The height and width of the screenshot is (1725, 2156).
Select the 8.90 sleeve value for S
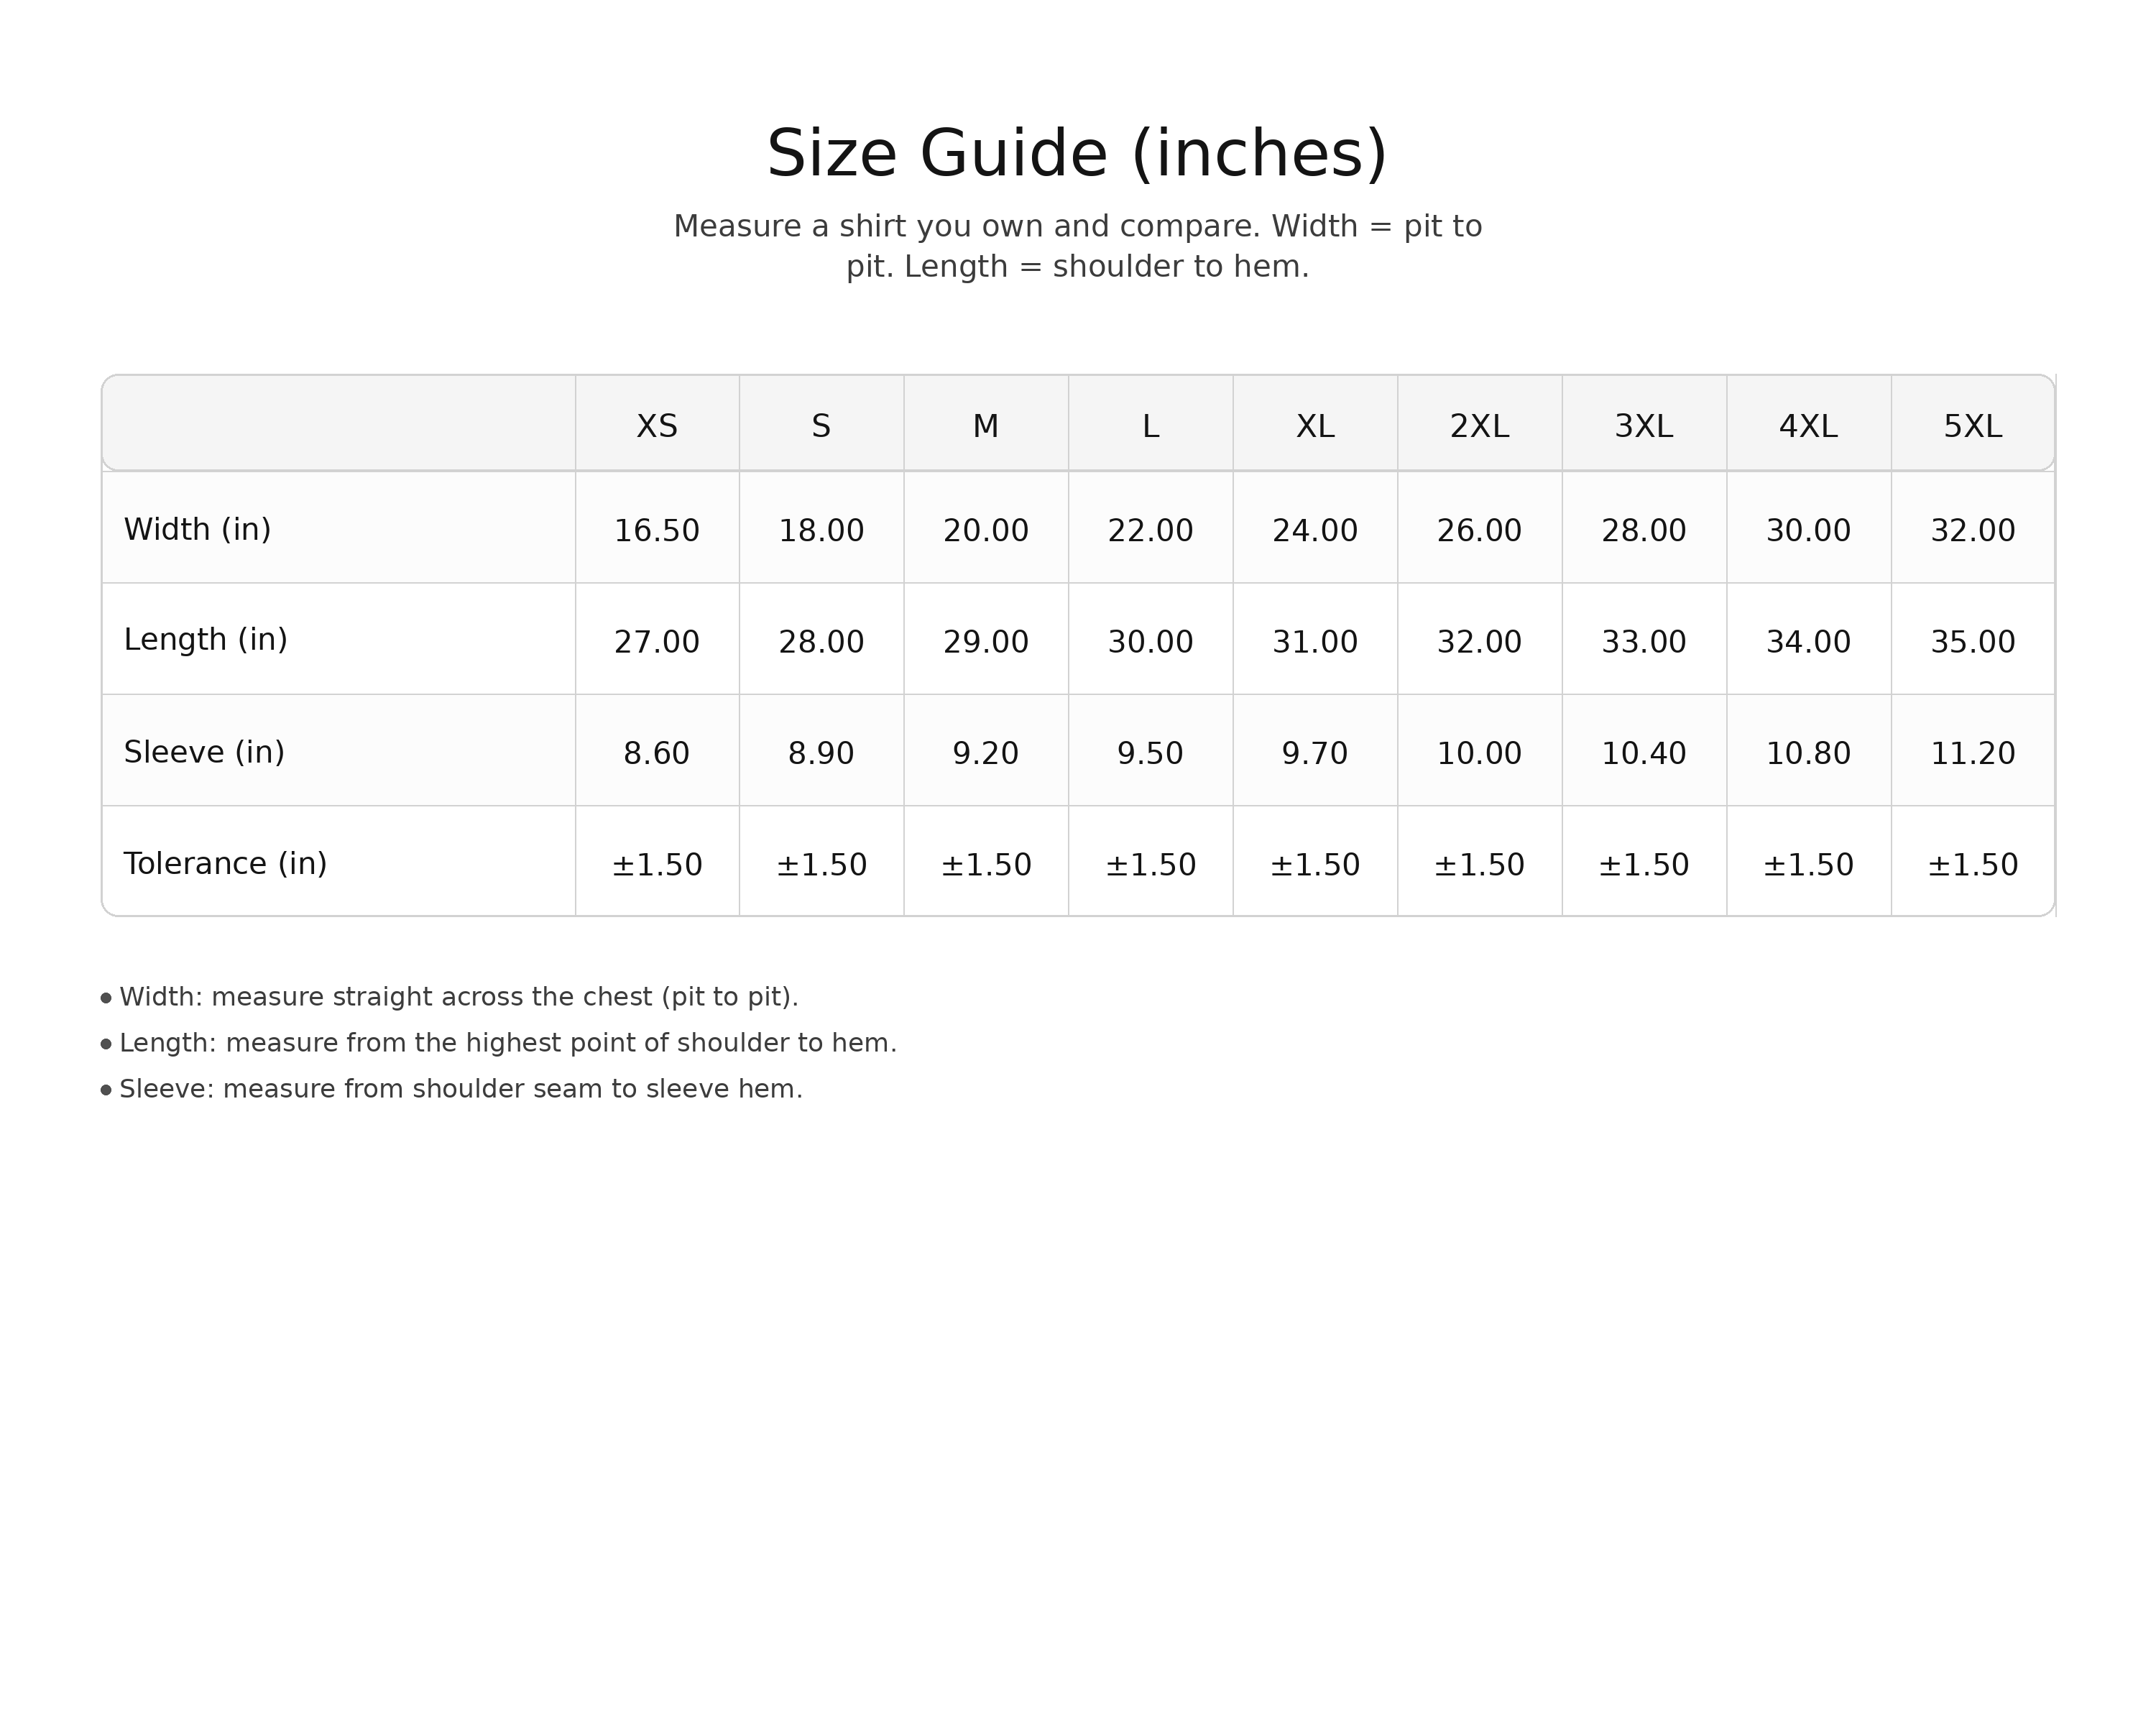coord(821,754)
